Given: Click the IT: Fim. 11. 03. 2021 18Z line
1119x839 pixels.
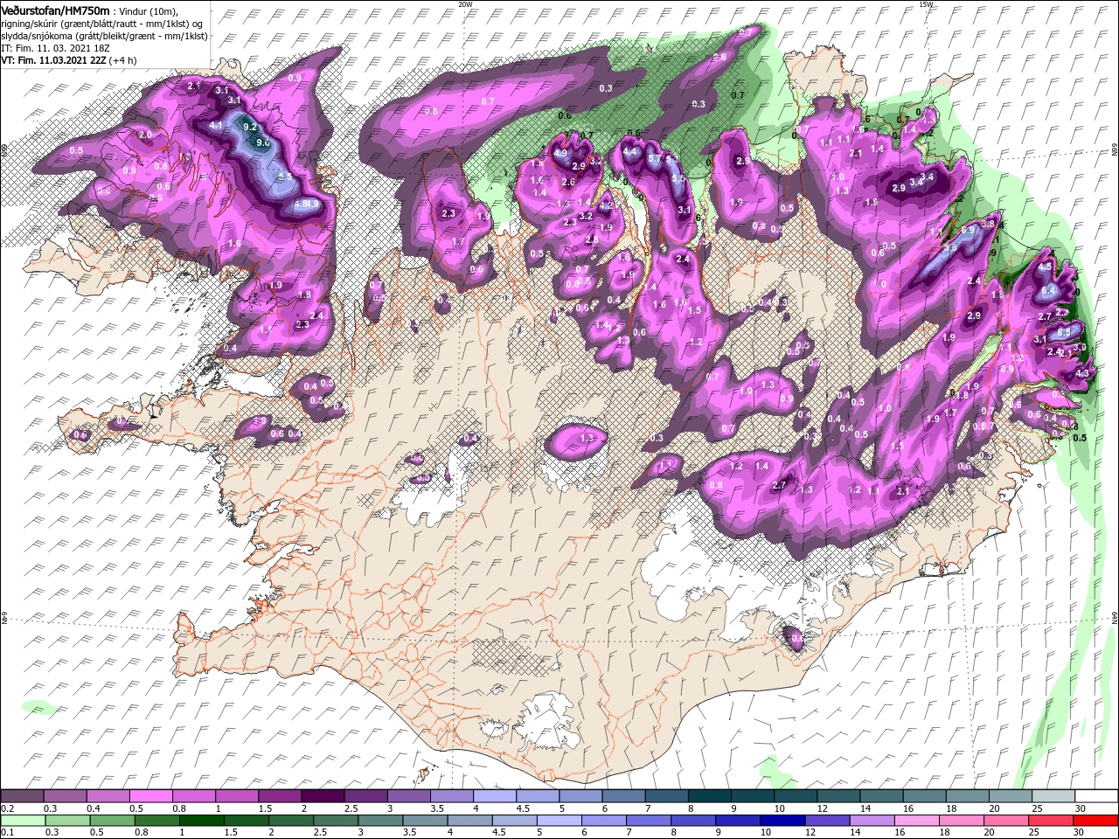Looking at the screenshot, I should tap(55, 48).
